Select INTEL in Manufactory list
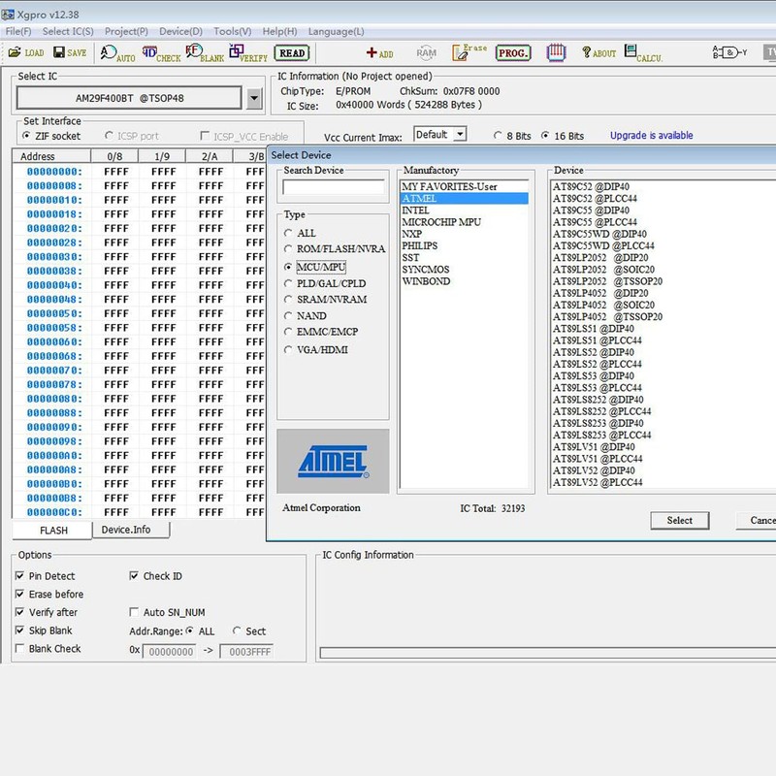Image resolution: width=776 pixels, height=776 pixels. 465,210
